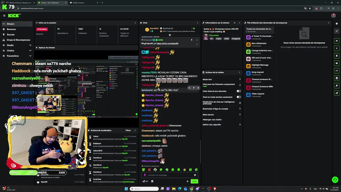The width and height of the screenshot is (341, 192).
Task: Open the kick.com/elpo99 link in pinned message
Action: click(x=167, y=43)
